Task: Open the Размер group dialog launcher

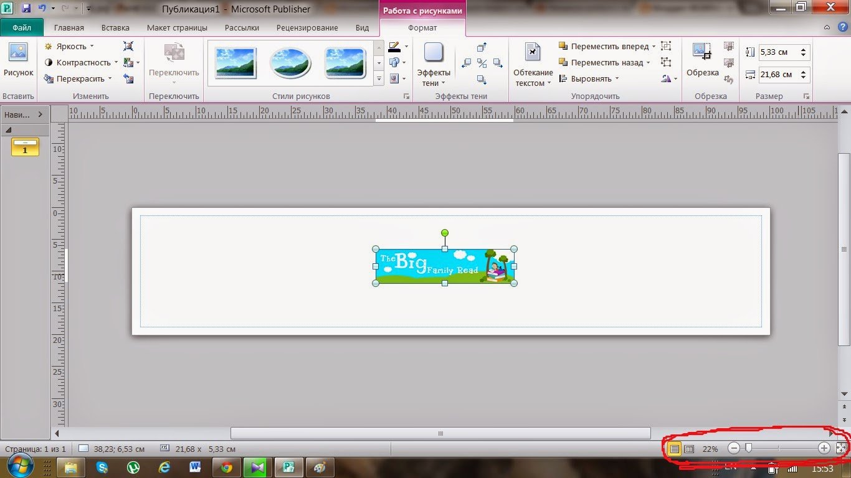Action: (x=806, y=96)
